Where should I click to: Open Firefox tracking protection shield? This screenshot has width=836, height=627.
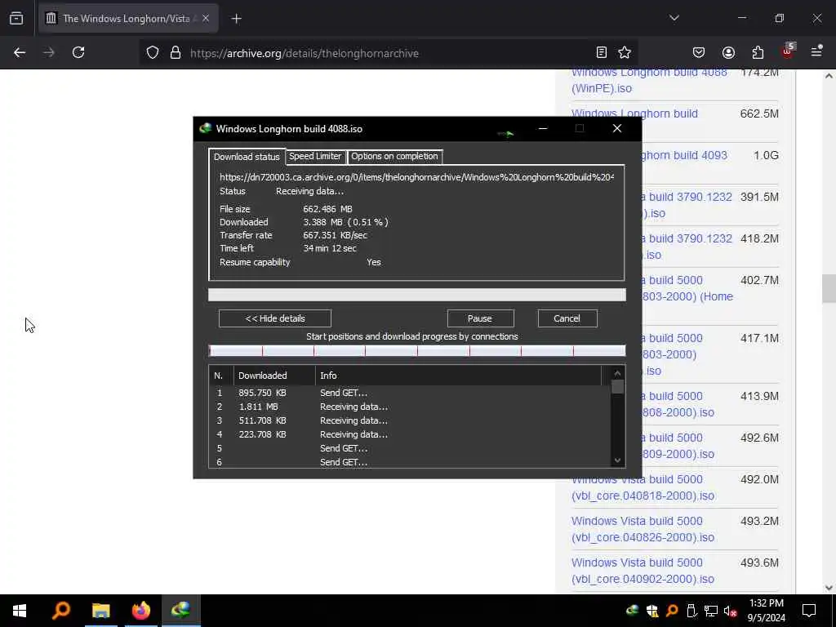tap(153, 53)
